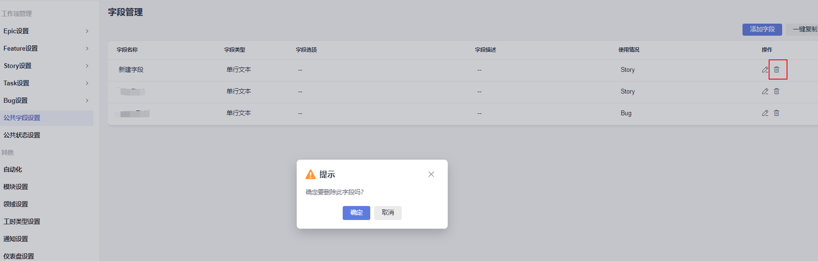Cancel deletion with 取消 button
Screen dimensions: 818x261
coord(388,213)
